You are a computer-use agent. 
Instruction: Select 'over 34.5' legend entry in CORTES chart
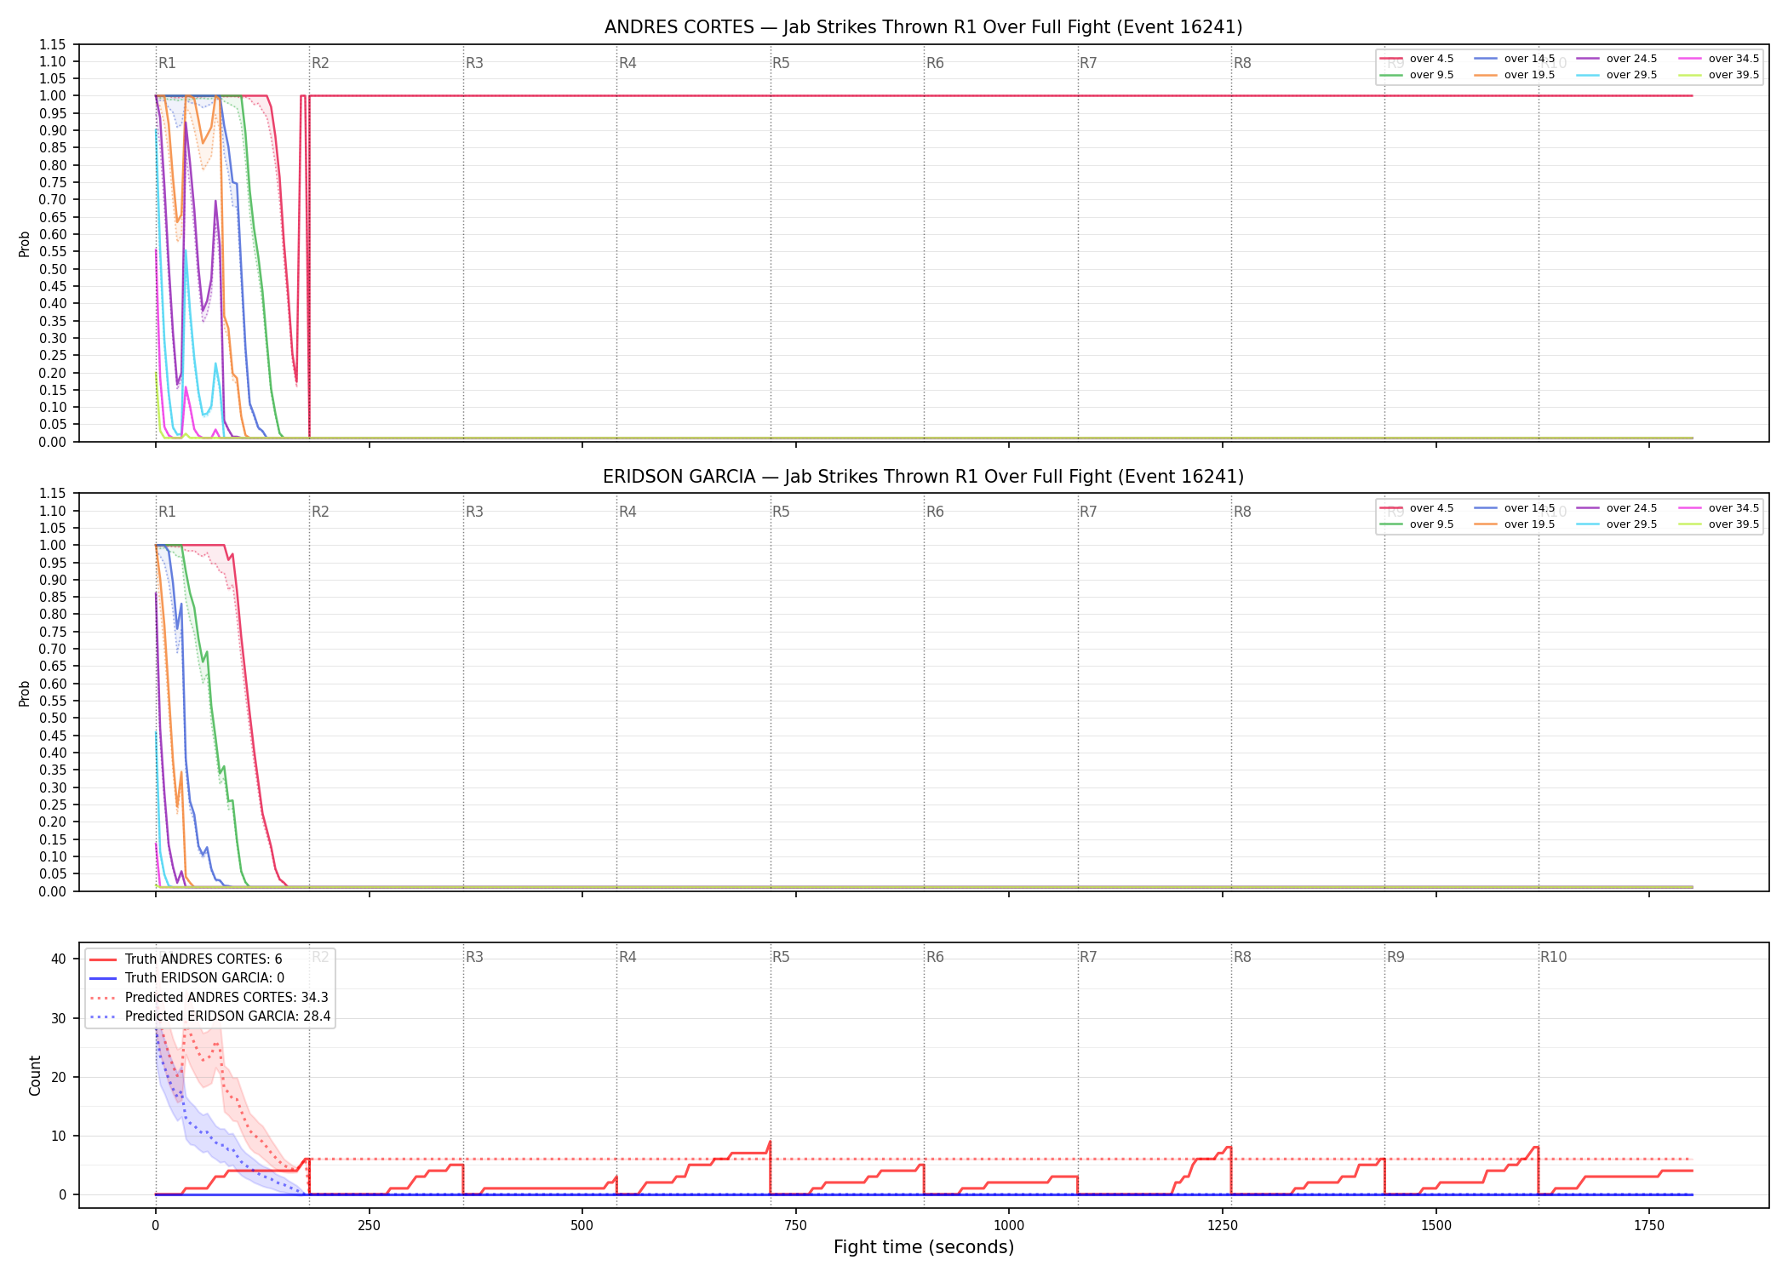pos(1718,59)
